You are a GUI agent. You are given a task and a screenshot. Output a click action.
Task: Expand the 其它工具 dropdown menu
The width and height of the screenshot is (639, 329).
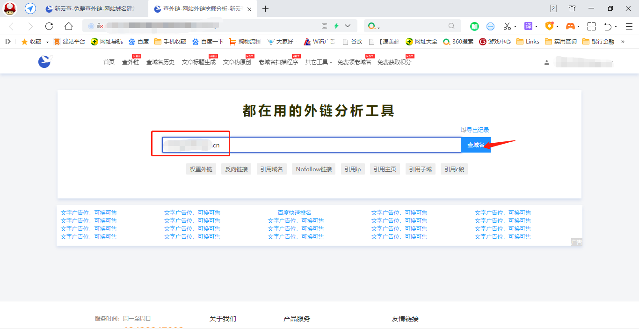318,61
